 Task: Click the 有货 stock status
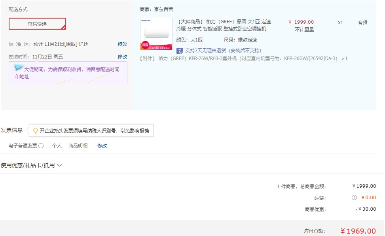pyautogui.click(x=363, y=22)
